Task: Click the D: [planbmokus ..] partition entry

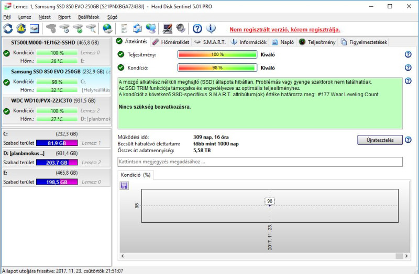Action: point(57,158)
